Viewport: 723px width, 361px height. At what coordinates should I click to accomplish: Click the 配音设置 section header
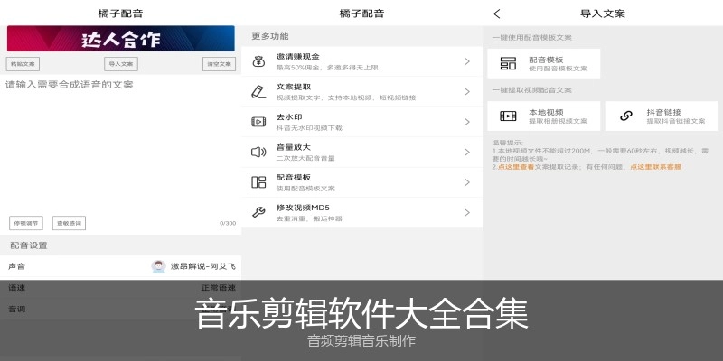pyautogui.click(x=29, y=245)
